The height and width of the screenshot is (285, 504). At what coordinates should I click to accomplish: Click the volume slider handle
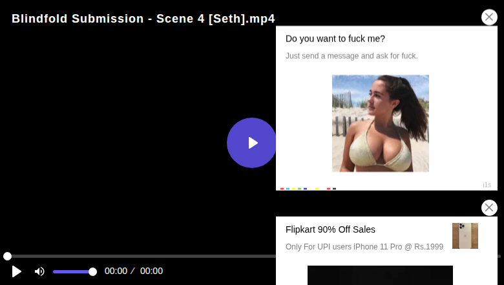click(x=92, y=272)
